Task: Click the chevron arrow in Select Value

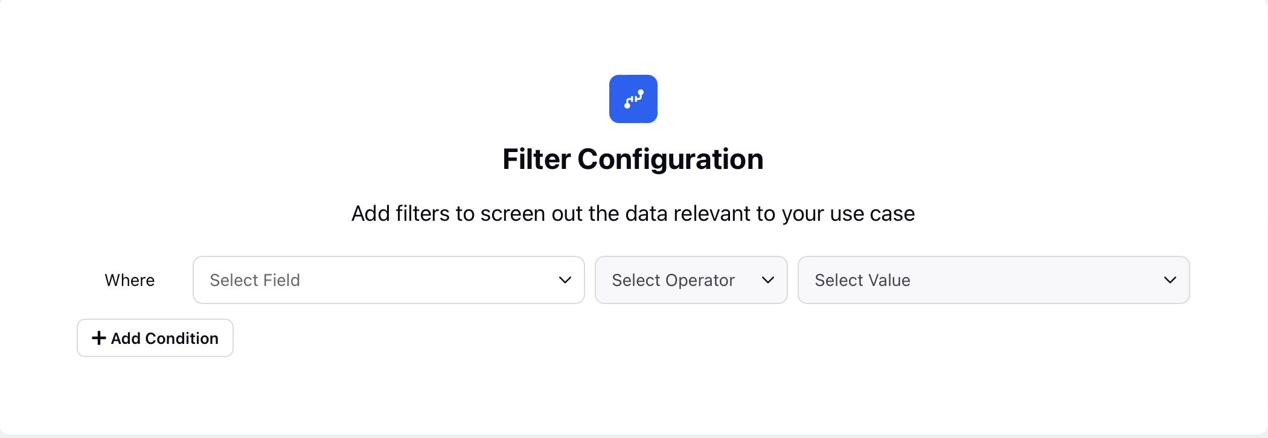Action: (1170, 280)
